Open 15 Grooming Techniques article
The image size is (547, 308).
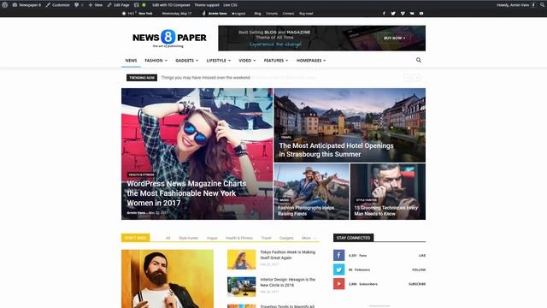pyautogui.click(x=385, y=210)
